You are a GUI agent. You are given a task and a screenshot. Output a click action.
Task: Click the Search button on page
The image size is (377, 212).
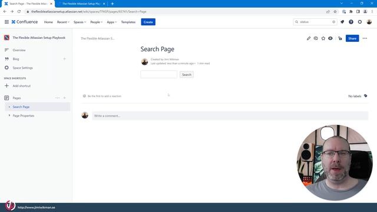187,75
